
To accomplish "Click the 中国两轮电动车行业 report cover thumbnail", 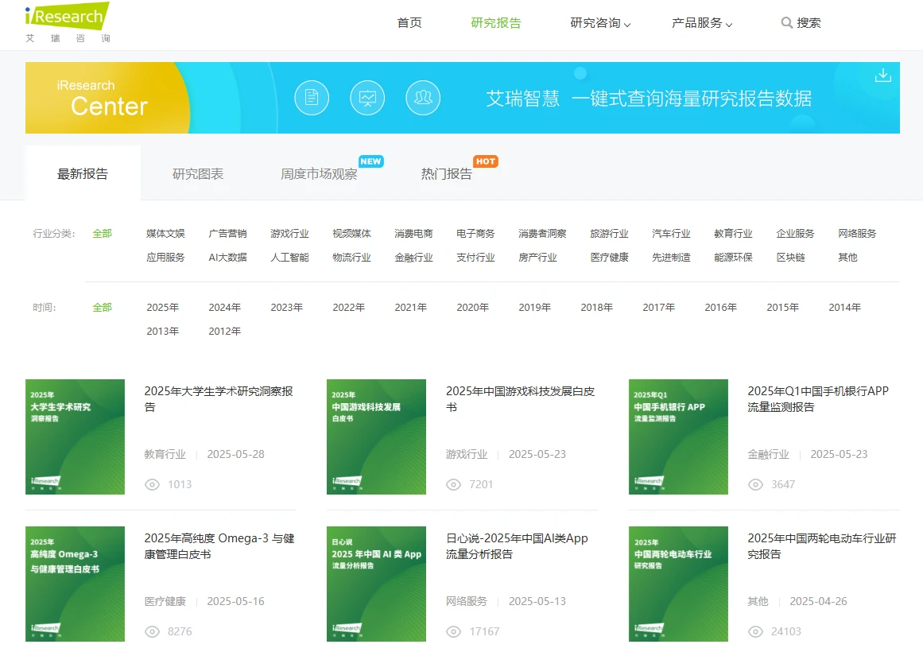I will 677,584.
